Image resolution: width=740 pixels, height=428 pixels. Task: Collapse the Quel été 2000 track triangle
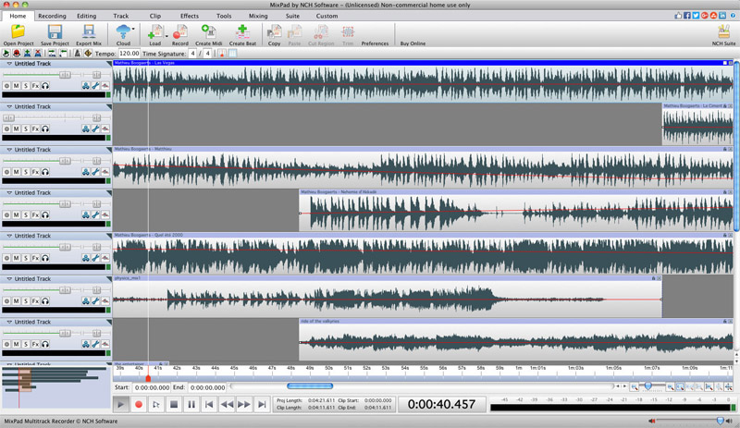(9, 236)
